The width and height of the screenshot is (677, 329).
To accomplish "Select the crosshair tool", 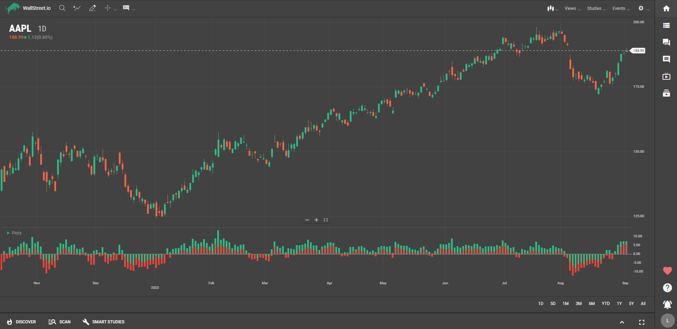I will (x=108, y=8).
